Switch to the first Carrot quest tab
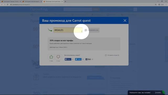Screen dimensions: 168x95 point(11,2)
